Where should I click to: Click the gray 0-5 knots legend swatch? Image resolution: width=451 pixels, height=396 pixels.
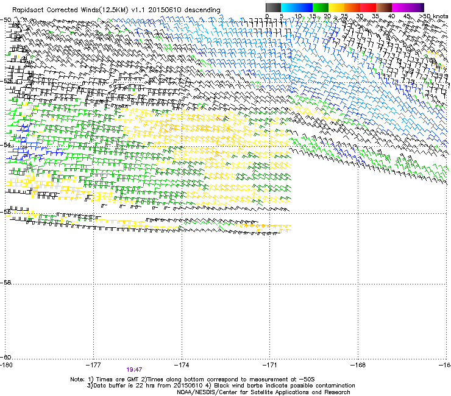[x=273, y=7]
